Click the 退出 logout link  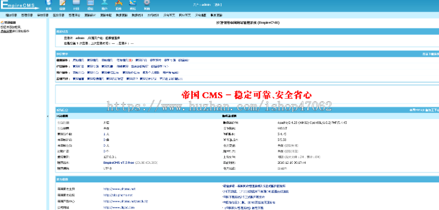click(x=218, y=5)
